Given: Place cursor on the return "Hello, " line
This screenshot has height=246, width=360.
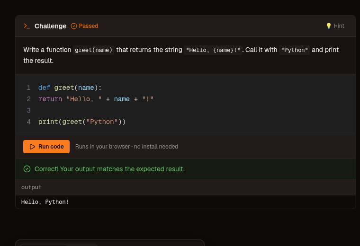Looking at the screenshot, I should coord(96,99).
